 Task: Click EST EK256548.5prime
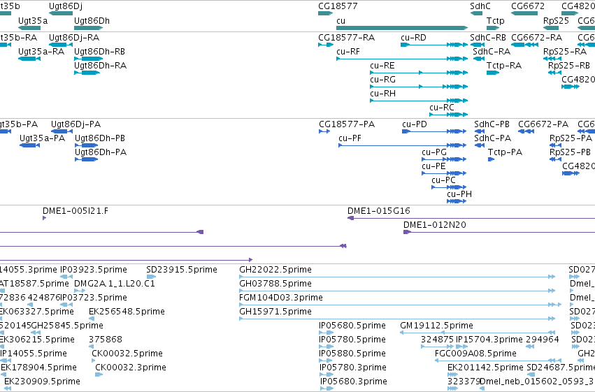click(x=92, y=319)
